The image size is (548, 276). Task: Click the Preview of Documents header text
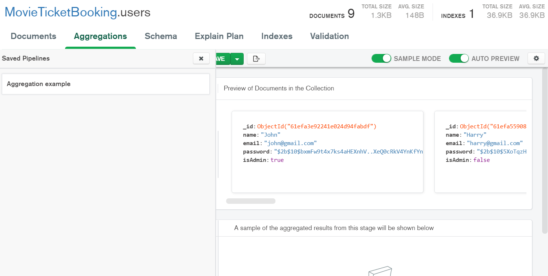279,88
